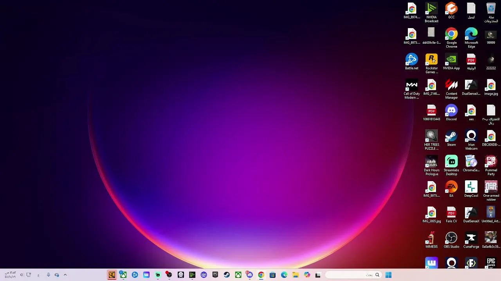Select the dd439c9a-3 desktop file
501x281 pixels.
(431, 36)
